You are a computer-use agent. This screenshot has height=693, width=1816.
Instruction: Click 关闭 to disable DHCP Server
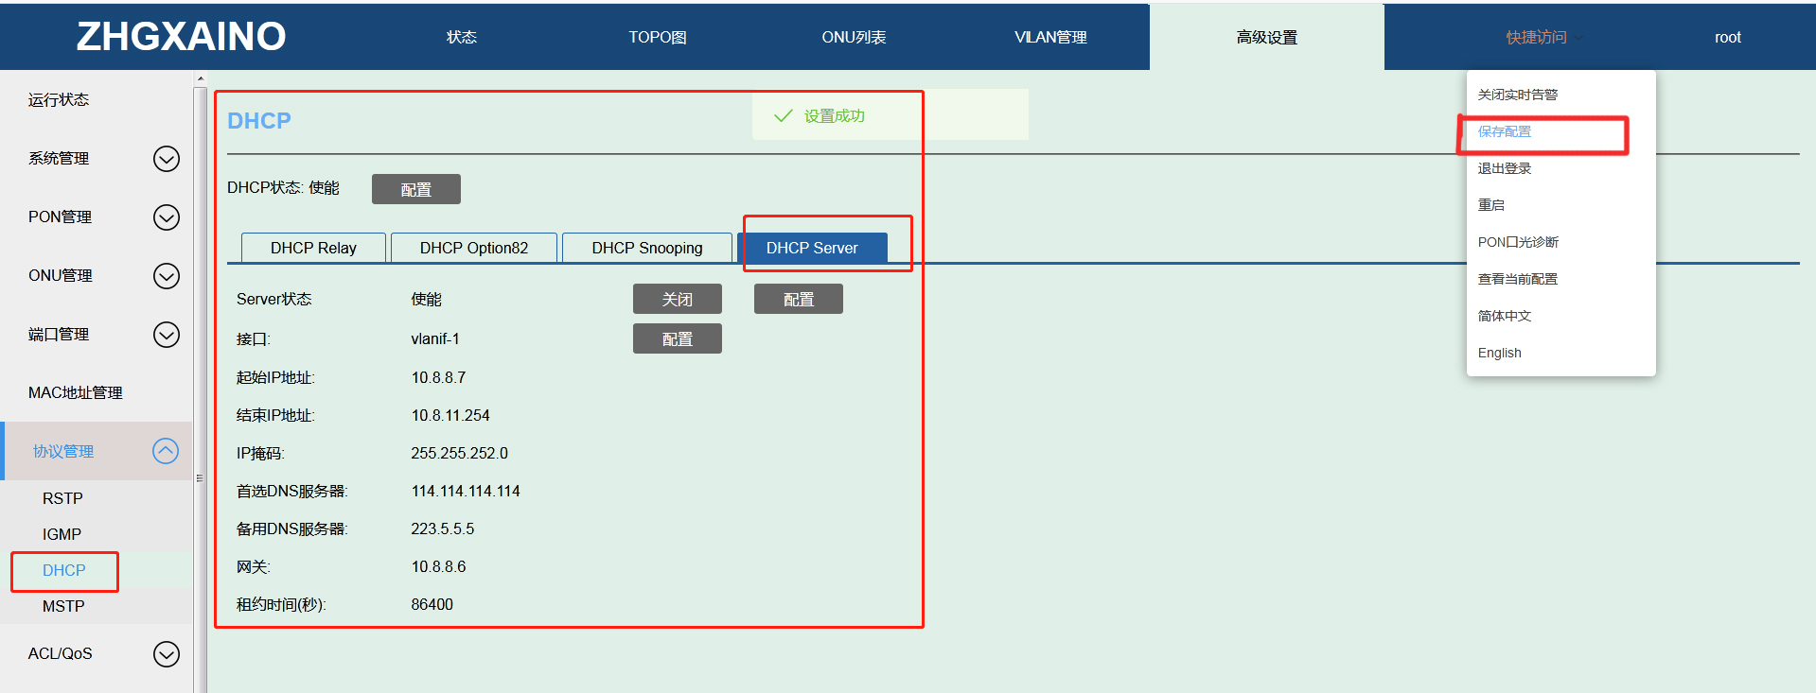pos(677,300)
